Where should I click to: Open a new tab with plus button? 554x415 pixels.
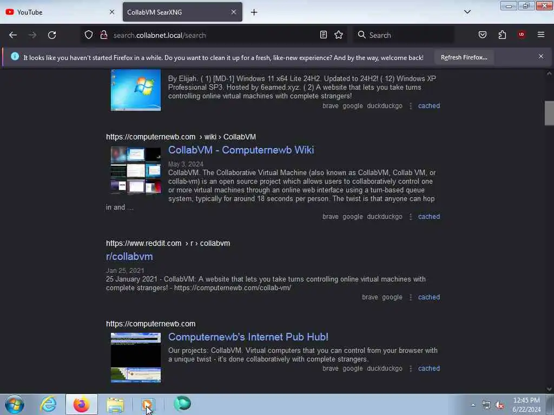[x=254, y=12]
